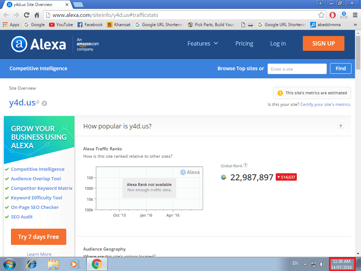Show hidden tray icons arrow
Viewport: 361px width, 271px height.
[305, 264]
